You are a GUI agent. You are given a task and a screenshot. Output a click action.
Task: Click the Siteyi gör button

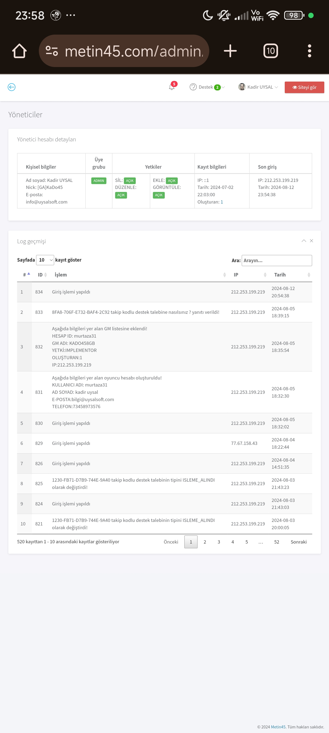(x=304, y=87)
